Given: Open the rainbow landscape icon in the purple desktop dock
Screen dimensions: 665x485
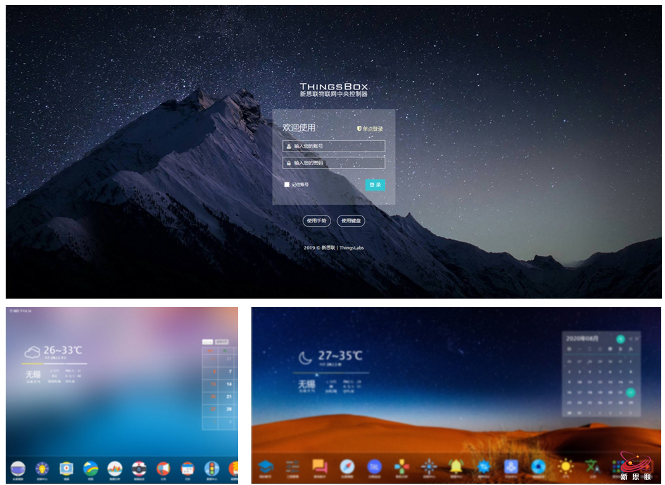Looking at the screenshot, I should (91, 469).
